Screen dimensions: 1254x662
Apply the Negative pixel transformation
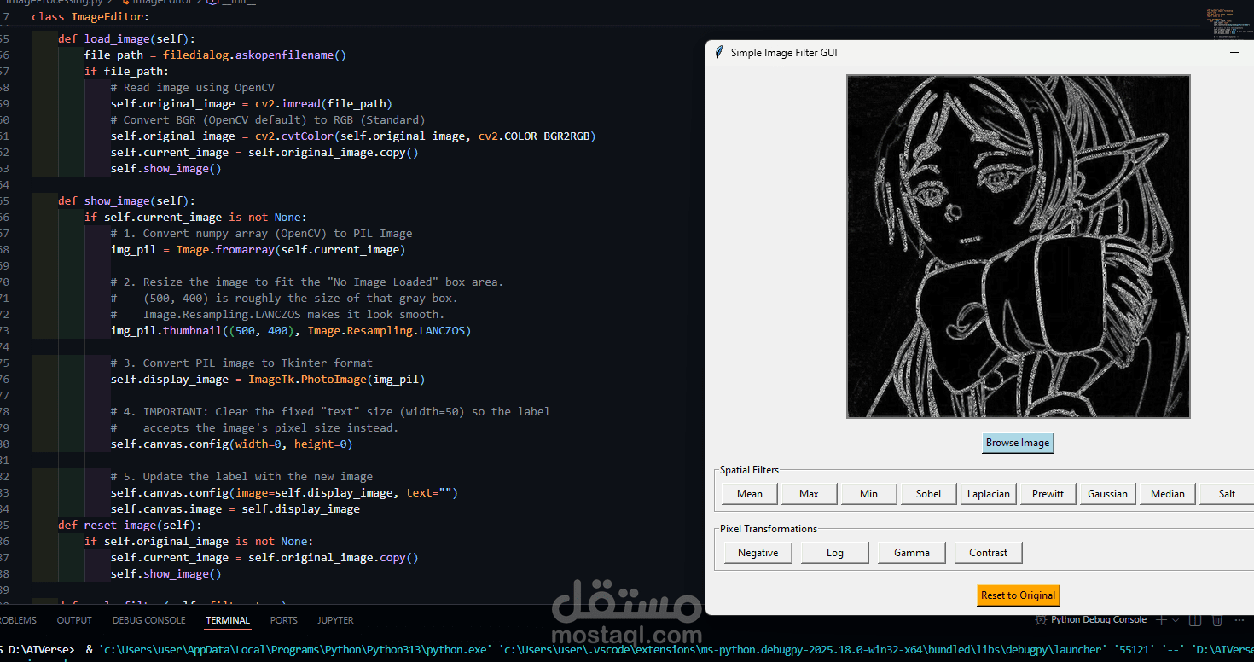(x=758, y=553)
